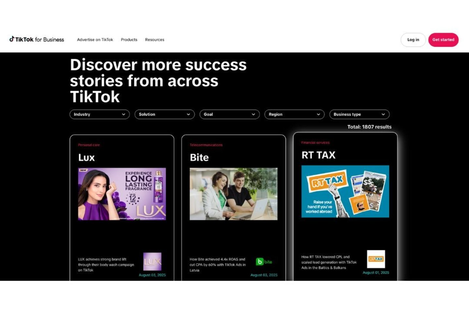Open the Bite story photo thumbnail
The width and height of the screenshot is (469, 312).
[234, 194]
